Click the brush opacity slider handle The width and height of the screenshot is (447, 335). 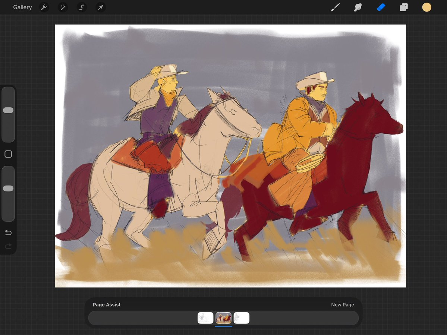point(8,188)
